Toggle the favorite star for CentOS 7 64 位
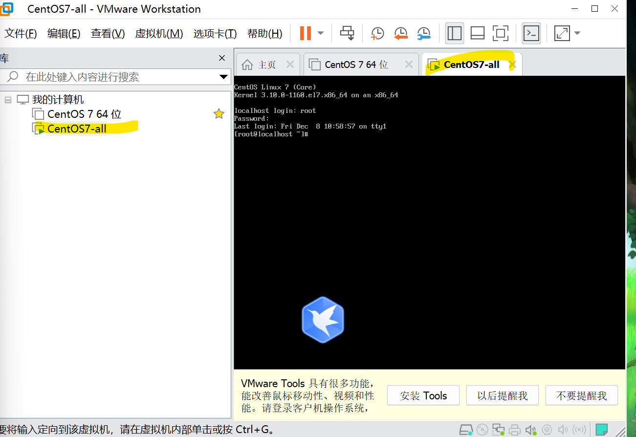This screenshot has width=636, height=437. (x=219, y=114)
